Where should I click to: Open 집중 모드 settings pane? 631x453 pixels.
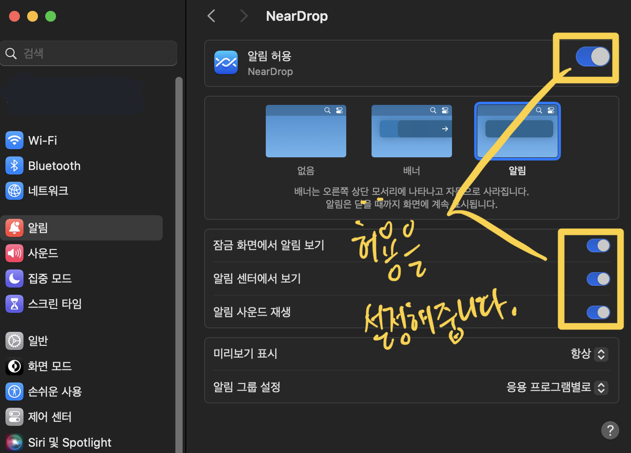[81, 278]
